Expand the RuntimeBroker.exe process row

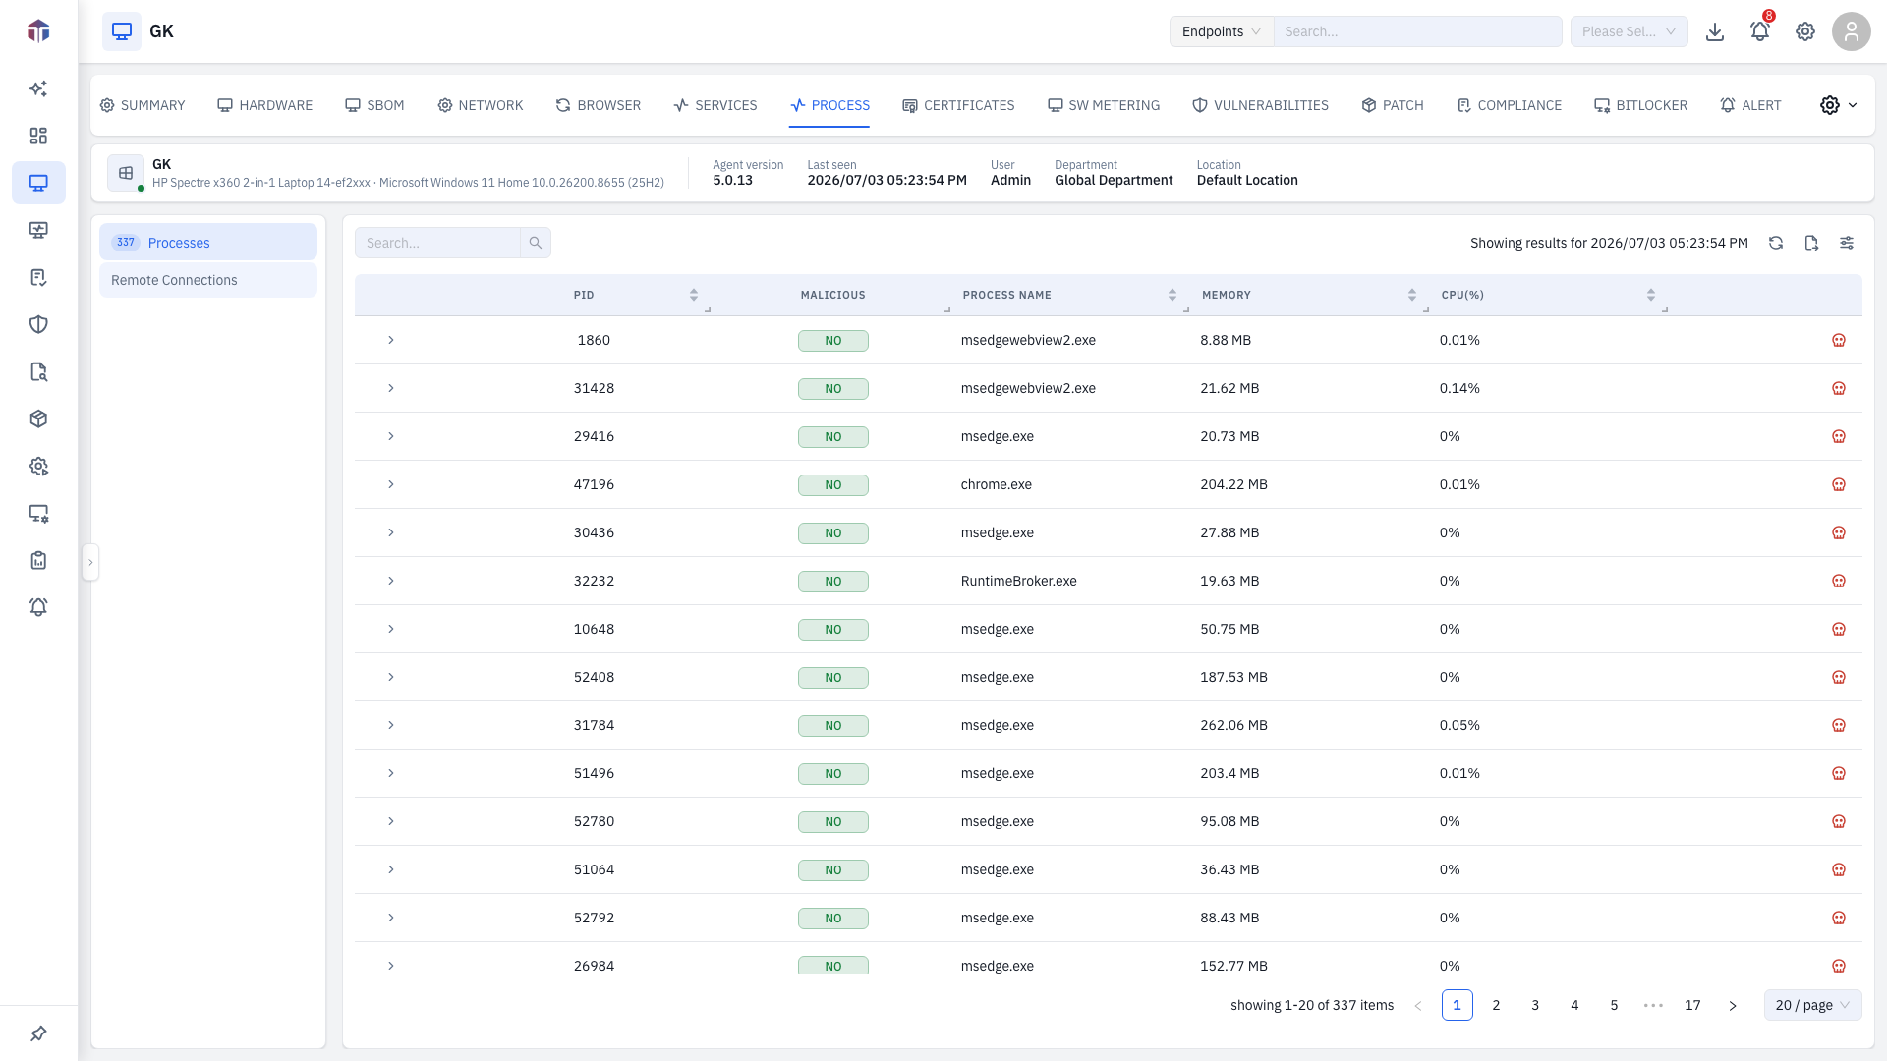(x=390, y=581)
